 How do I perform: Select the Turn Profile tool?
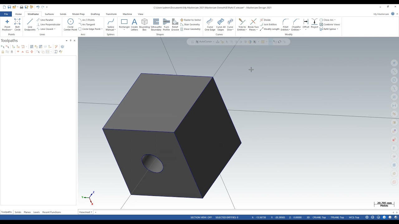(166, 25)
